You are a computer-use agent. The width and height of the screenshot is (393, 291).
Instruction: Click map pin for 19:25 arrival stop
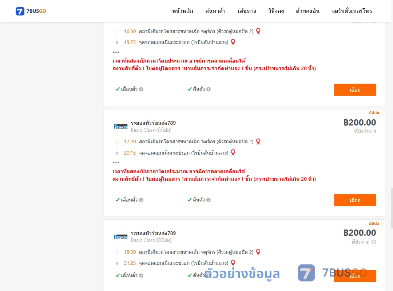point(233,42)
